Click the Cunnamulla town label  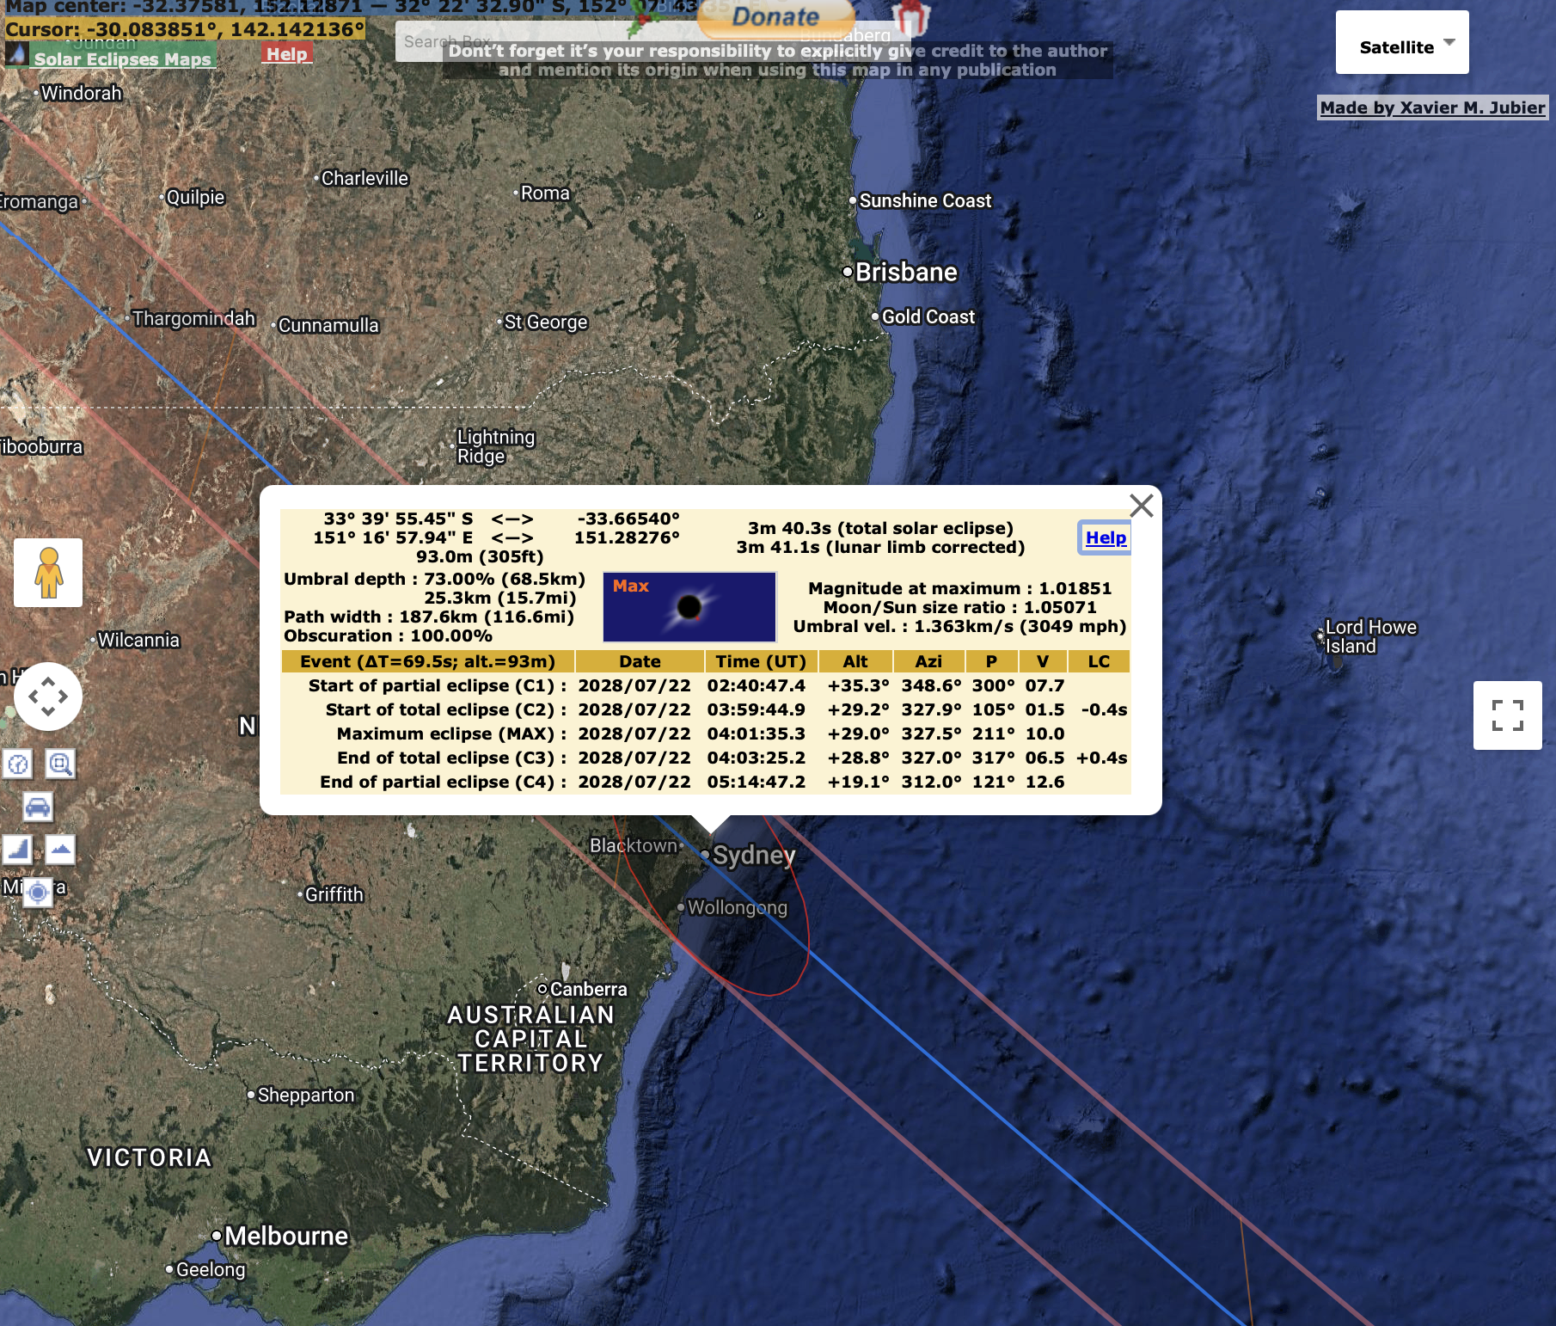(x=328, y=326)
